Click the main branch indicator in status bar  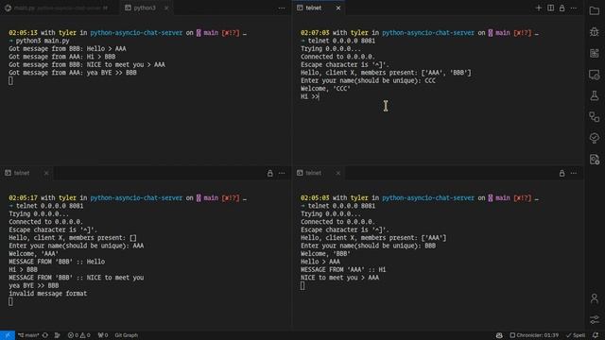(28, 335)
